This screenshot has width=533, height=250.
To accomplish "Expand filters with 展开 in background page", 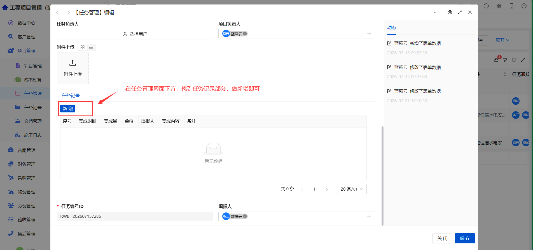I will [502, 40].
